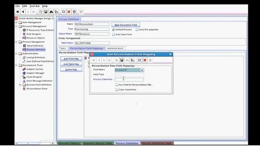This screenshot has width=260, height=146.
Task: Switch to Resource Objects Table bottom tab
Action: [97, 143]
